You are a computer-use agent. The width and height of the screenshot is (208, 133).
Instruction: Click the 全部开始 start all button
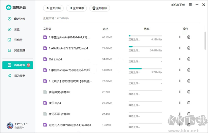(53, 8)
